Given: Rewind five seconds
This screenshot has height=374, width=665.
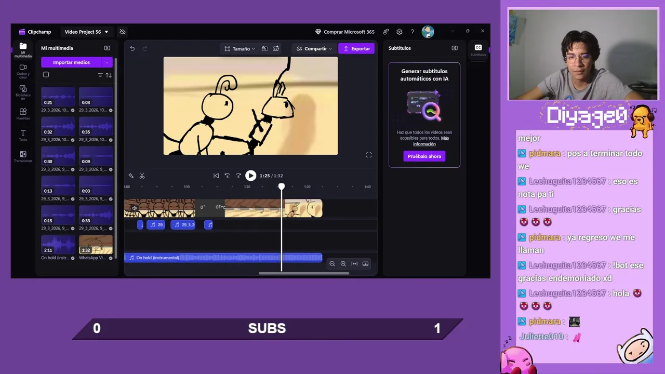Looking at the screenshot, I should point(227,176).
